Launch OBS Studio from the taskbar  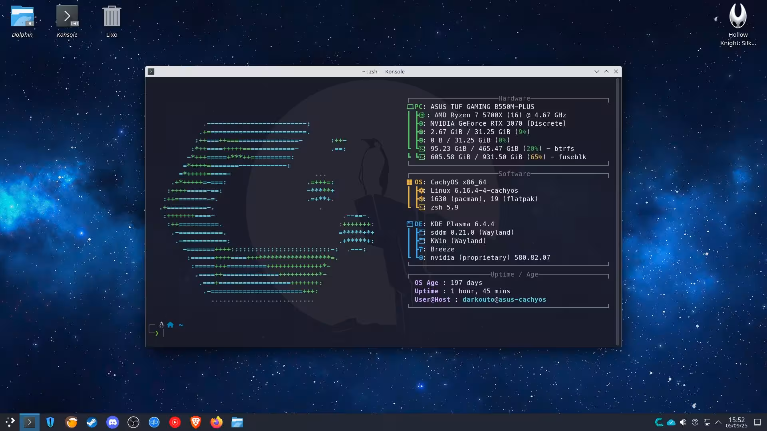click(133, 422)
